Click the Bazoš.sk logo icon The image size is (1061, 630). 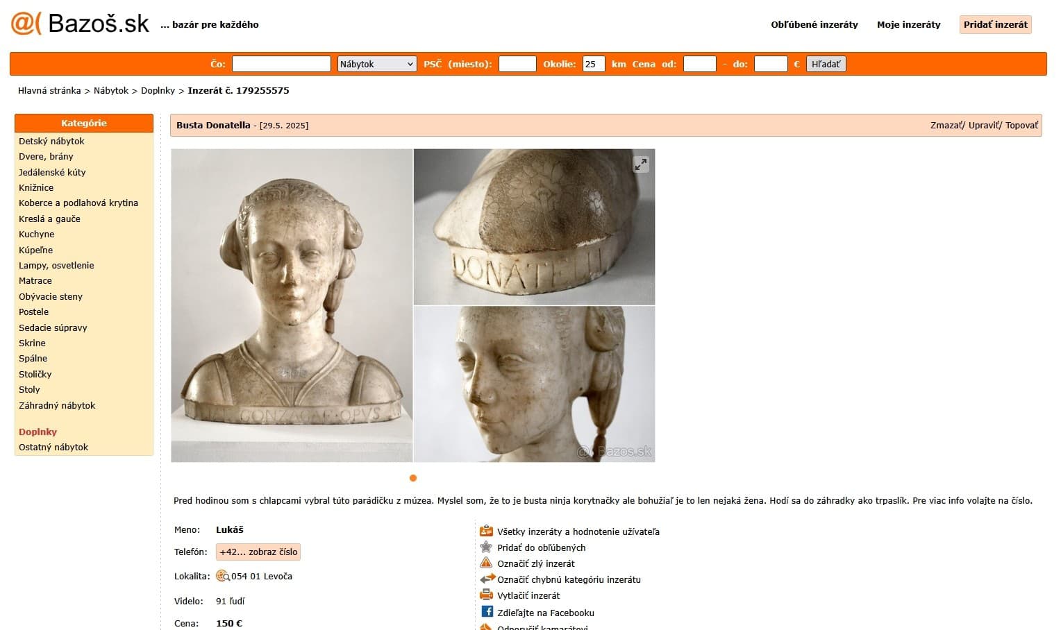pyautogui.click(x=26, y=24)
